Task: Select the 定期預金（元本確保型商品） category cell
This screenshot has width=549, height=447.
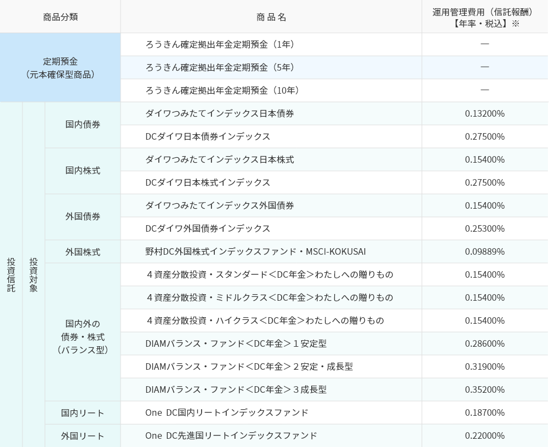Action: [x=59, y=68]
